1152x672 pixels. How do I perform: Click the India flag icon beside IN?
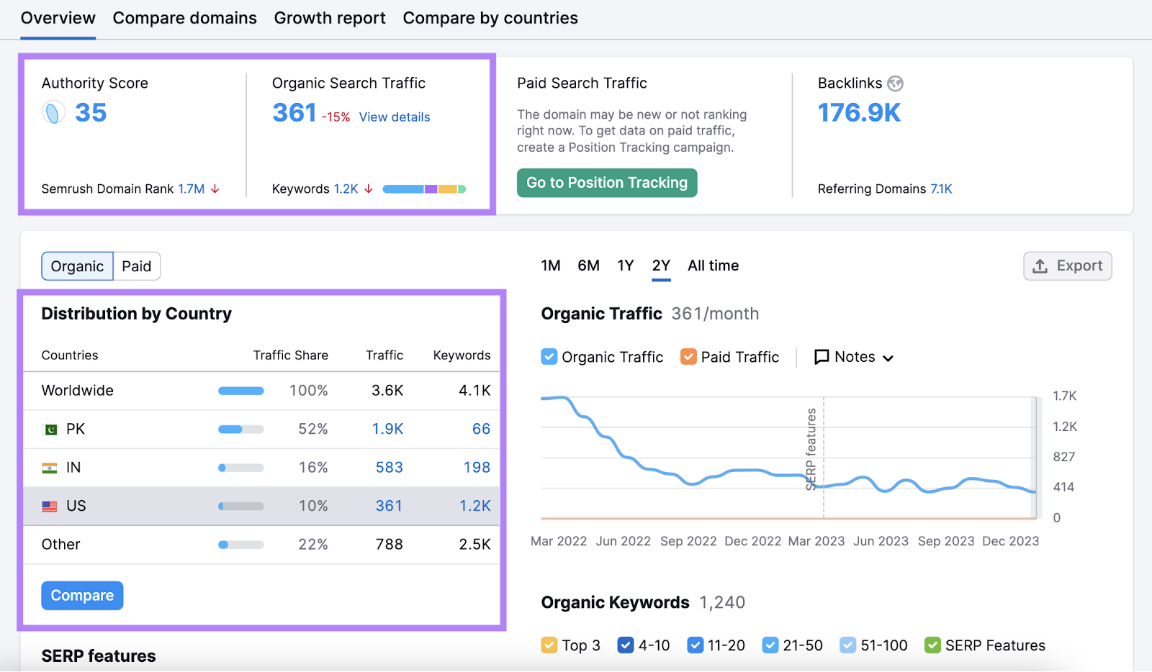[50, 467]
